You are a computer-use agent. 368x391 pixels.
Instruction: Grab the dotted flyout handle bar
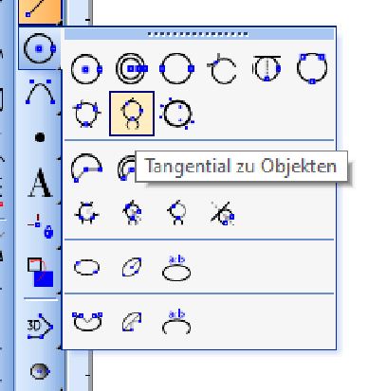[199, 34]
